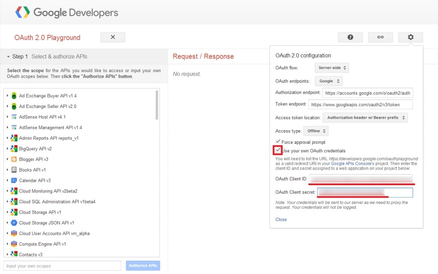Open the OAuth 2.0 configuration gear icon
The width and height of the screenshot is (438, 274).
(410, 37)
